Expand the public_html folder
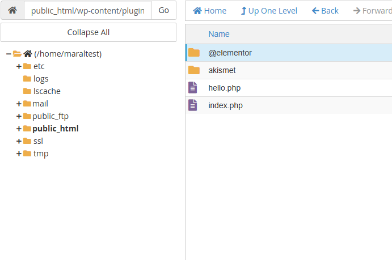Image resolution: width=392 pixels, height=260 pixels. click(19, 129)
